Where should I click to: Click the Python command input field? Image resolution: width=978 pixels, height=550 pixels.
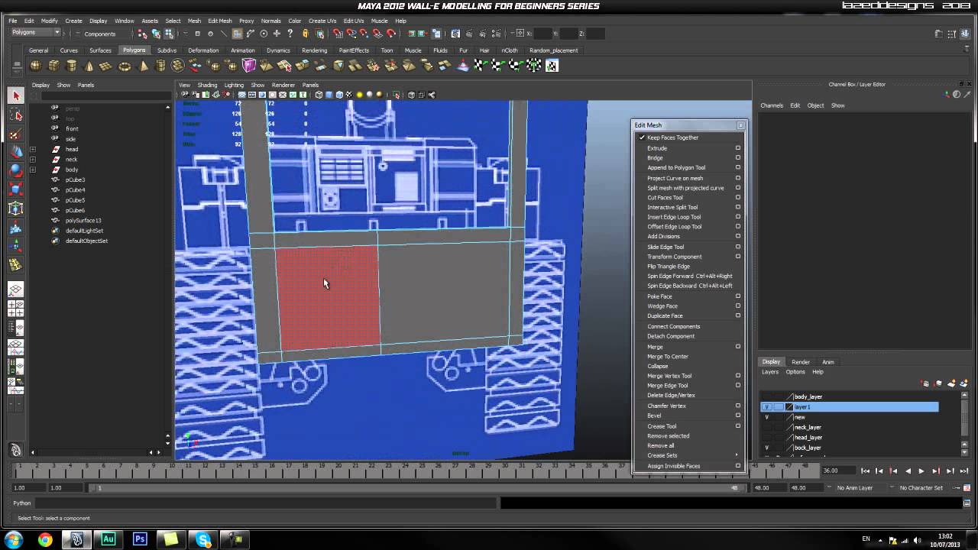266,503
